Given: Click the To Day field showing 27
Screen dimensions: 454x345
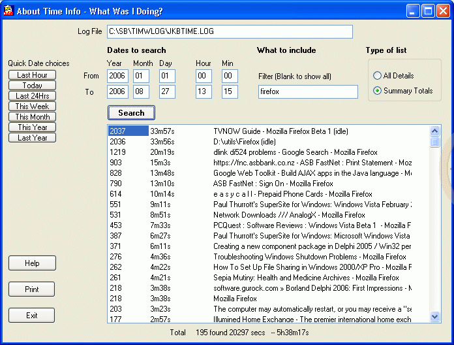Looking at the screenshot, I should point(167,91).
